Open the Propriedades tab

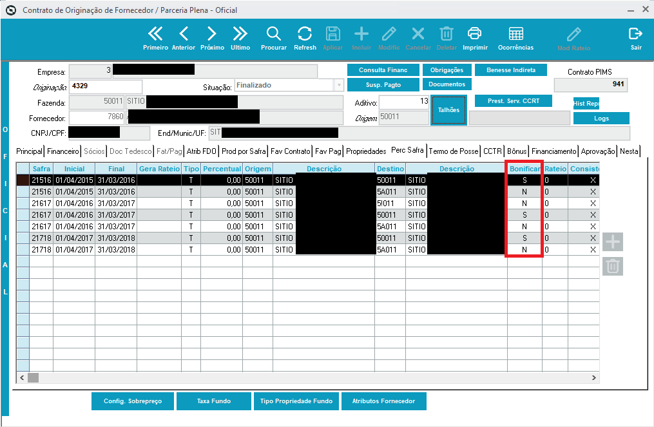pyautogui.click(x=366, y=151)
